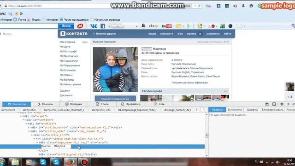Open the Профайлер profiler tab
The image size is (295, 166).
(x=130, y=104)
